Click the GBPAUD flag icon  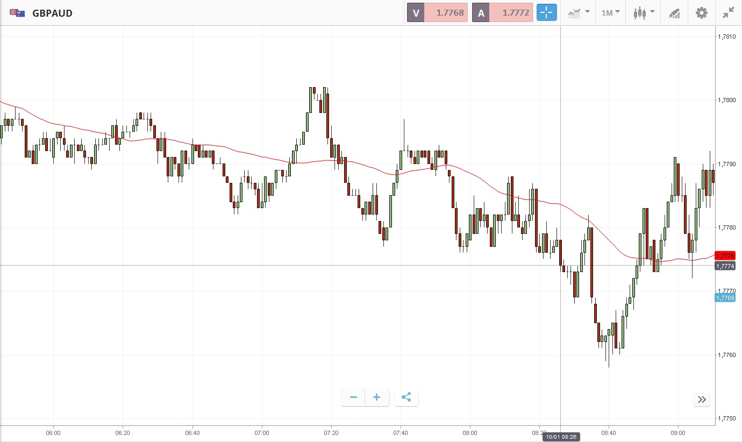(x=17, y=13)
